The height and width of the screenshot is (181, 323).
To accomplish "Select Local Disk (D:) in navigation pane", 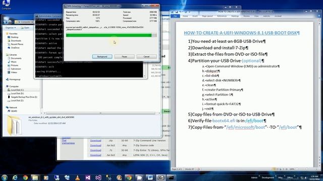I will (17, 94).
